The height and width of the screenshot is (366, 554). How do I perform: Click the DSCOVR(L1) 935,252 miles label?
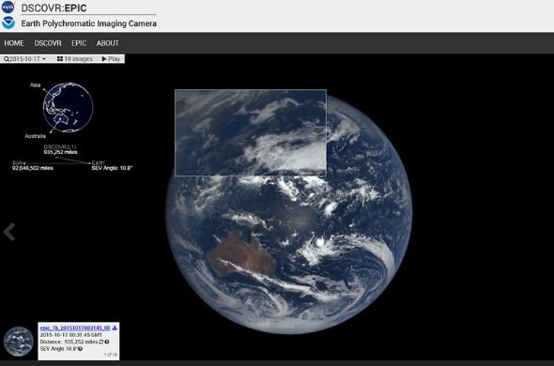60,149
